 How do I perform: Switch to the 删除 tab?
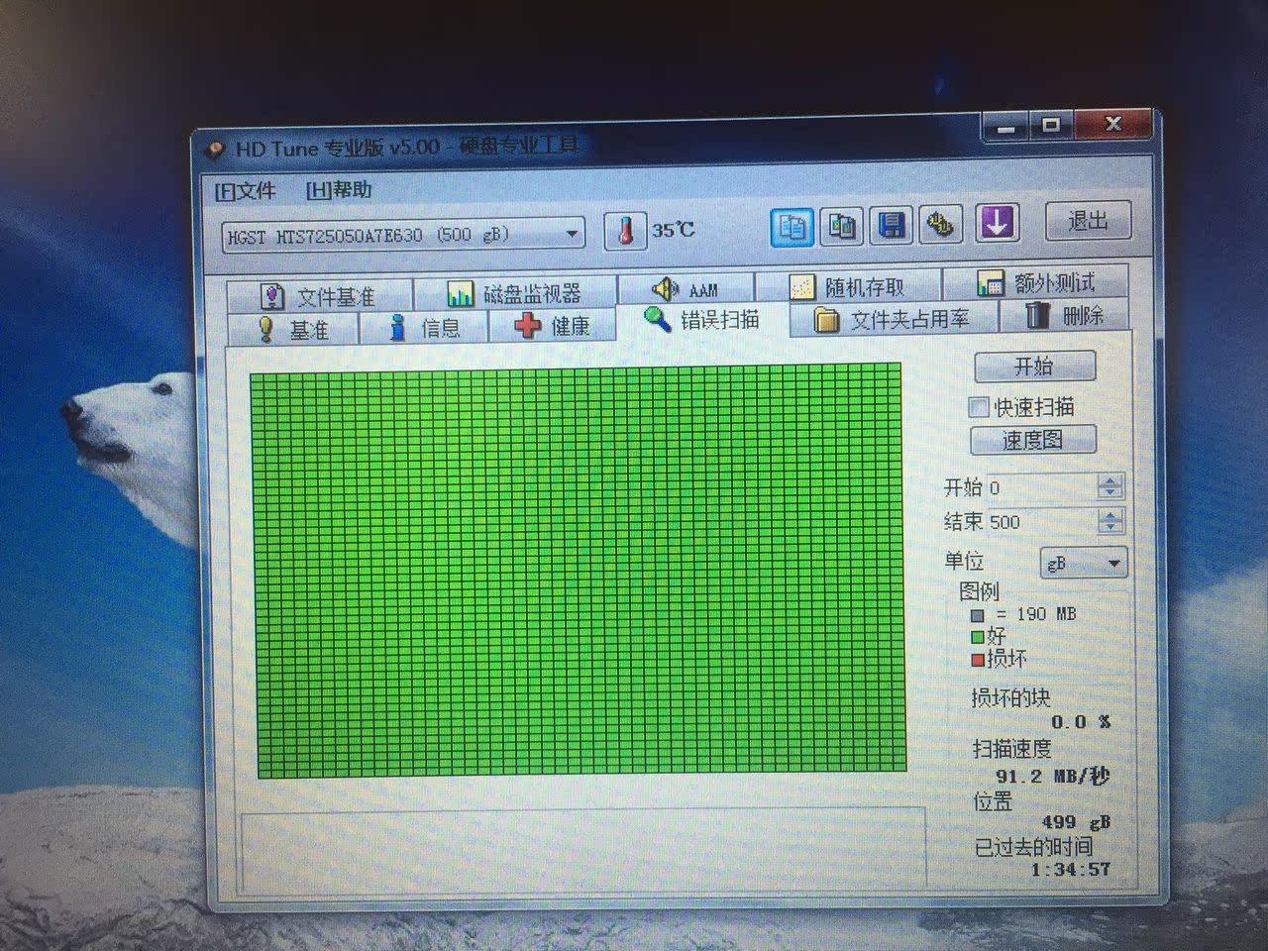(1065, 316)
